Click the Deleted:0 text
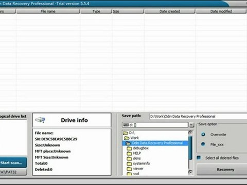The height and width of the screenshot is (185, 247). pos(44,170)
